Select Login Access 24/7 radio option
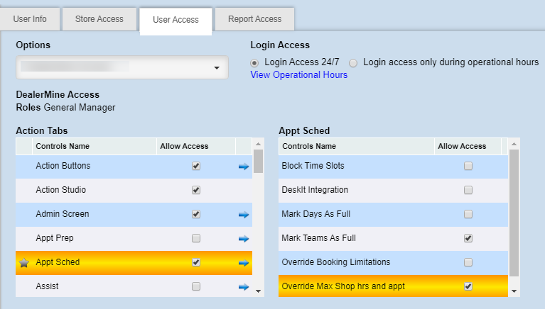Image resolution: width=545 pixels, height=309 pixels. (x=256, y=62)
